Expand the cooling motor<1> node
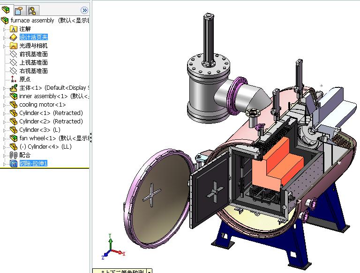This screenshot has height=273, width=360. [4, 105]
